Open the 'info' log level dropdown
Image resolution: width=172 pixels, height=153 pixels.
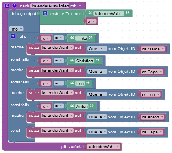point(16,29)
